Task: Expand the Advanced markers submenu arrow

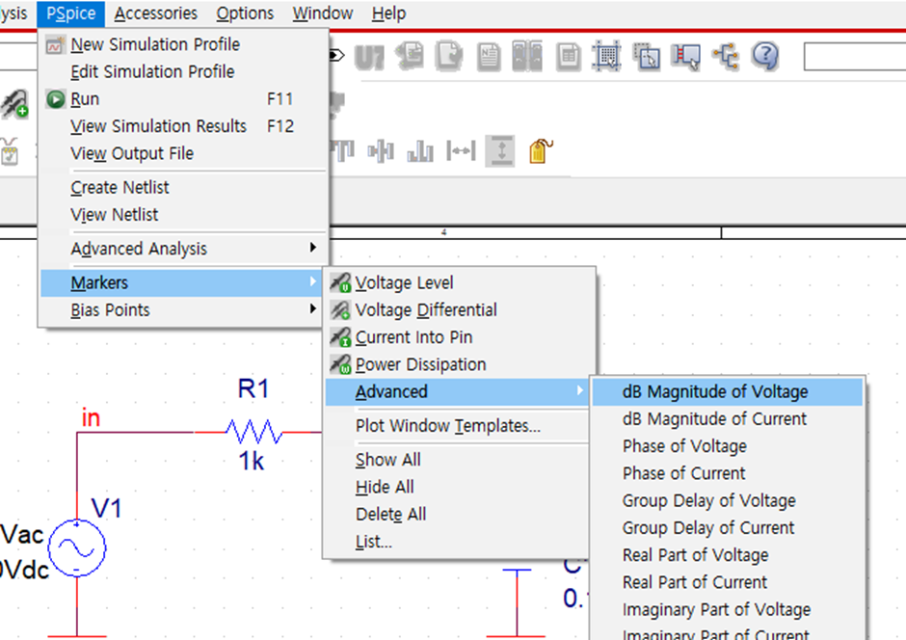Action: tap(579, 391)
